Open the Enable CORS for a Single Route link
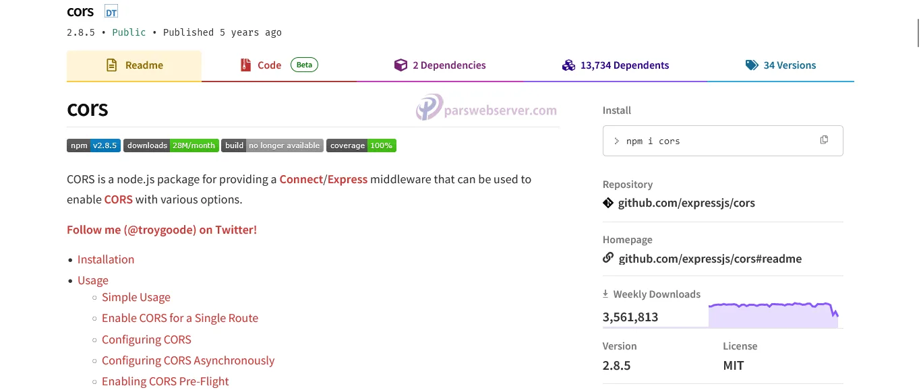The width and height of the screenshot is (921, 390). tap(180, 318)
